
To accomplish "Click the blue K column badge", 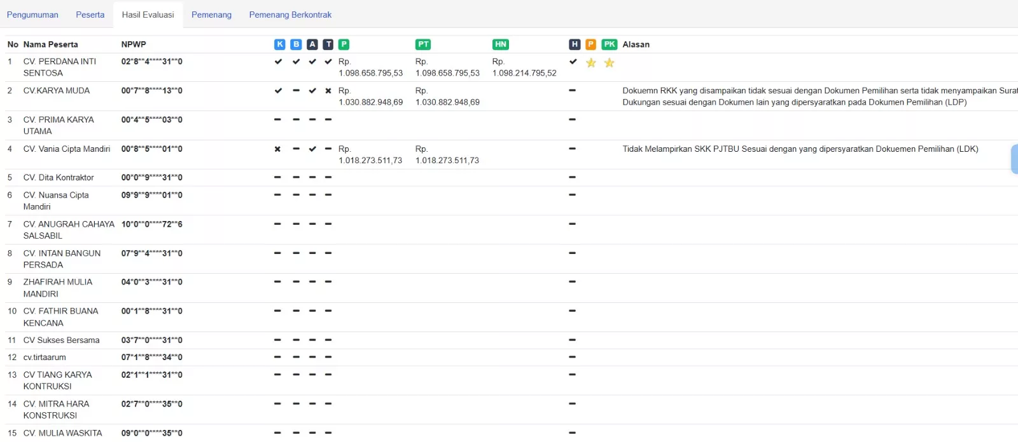I will [280, 44].
